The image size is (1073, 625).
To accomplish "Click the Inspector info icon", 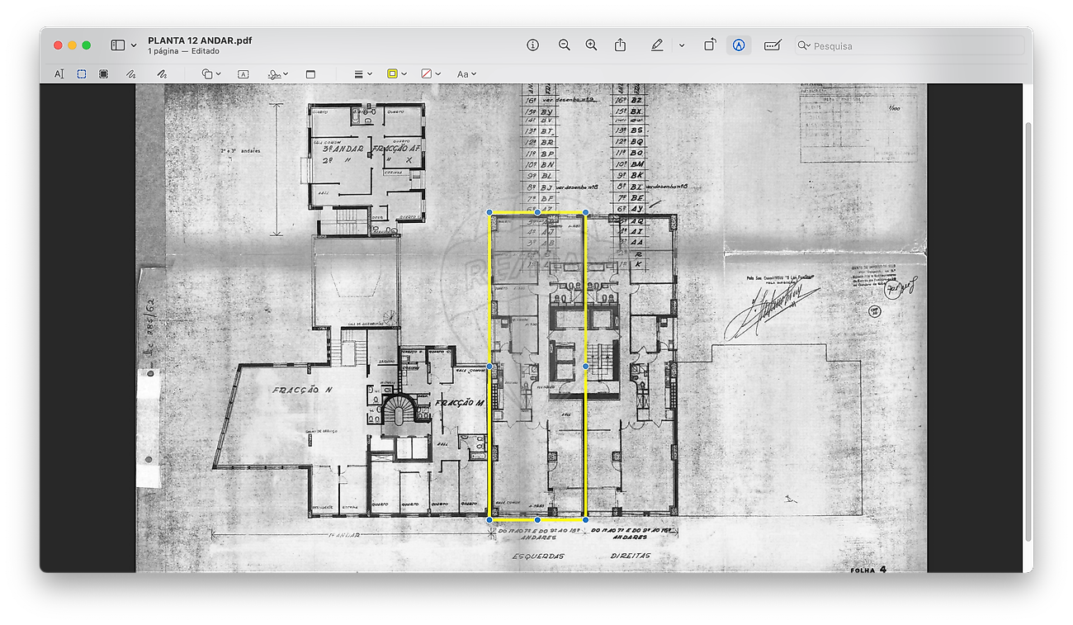I will [532, 45].
